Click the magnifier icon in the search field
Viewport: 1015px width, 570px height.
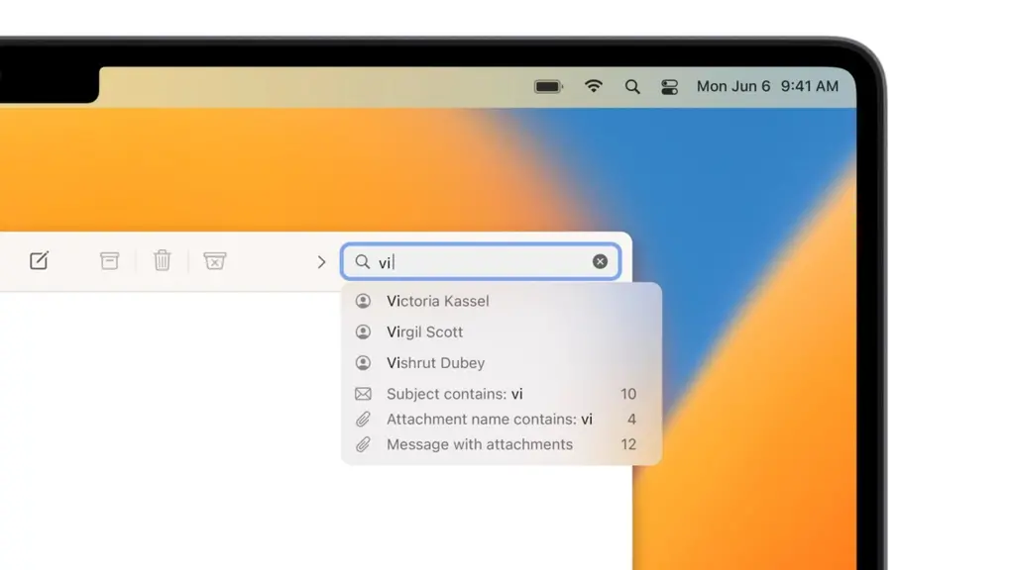point(363,261)
